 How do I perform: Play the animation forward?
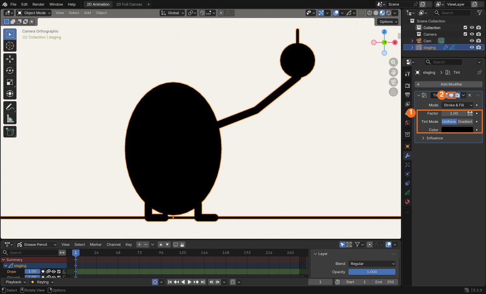[x=190, y=282]
